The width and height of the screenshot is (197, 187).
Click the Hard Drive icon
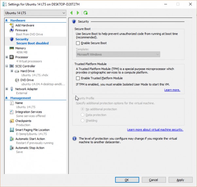tap(17, 71)
